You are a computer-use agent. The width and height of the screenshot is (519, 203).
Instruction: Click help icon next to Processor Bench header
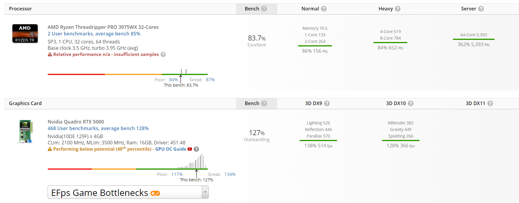(264, 9)
